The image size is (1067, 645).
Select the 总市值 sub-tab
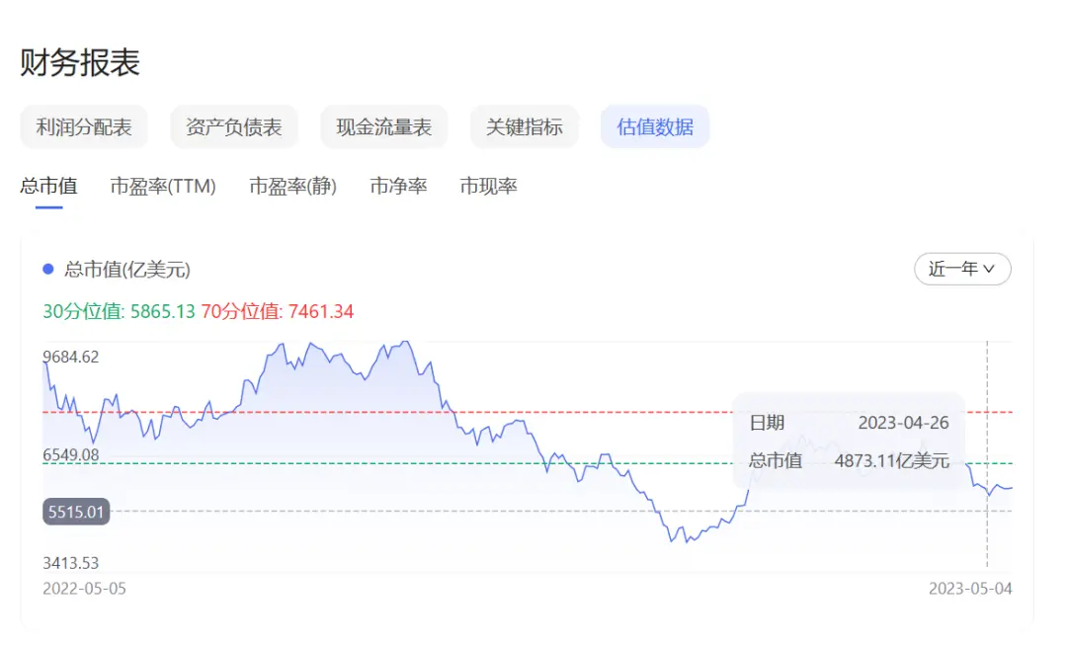[x=48, y=186]
